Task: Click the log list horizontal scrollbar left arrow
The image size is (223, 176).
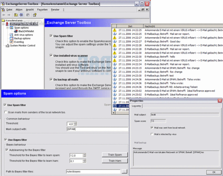Action: tap(114, 113)
